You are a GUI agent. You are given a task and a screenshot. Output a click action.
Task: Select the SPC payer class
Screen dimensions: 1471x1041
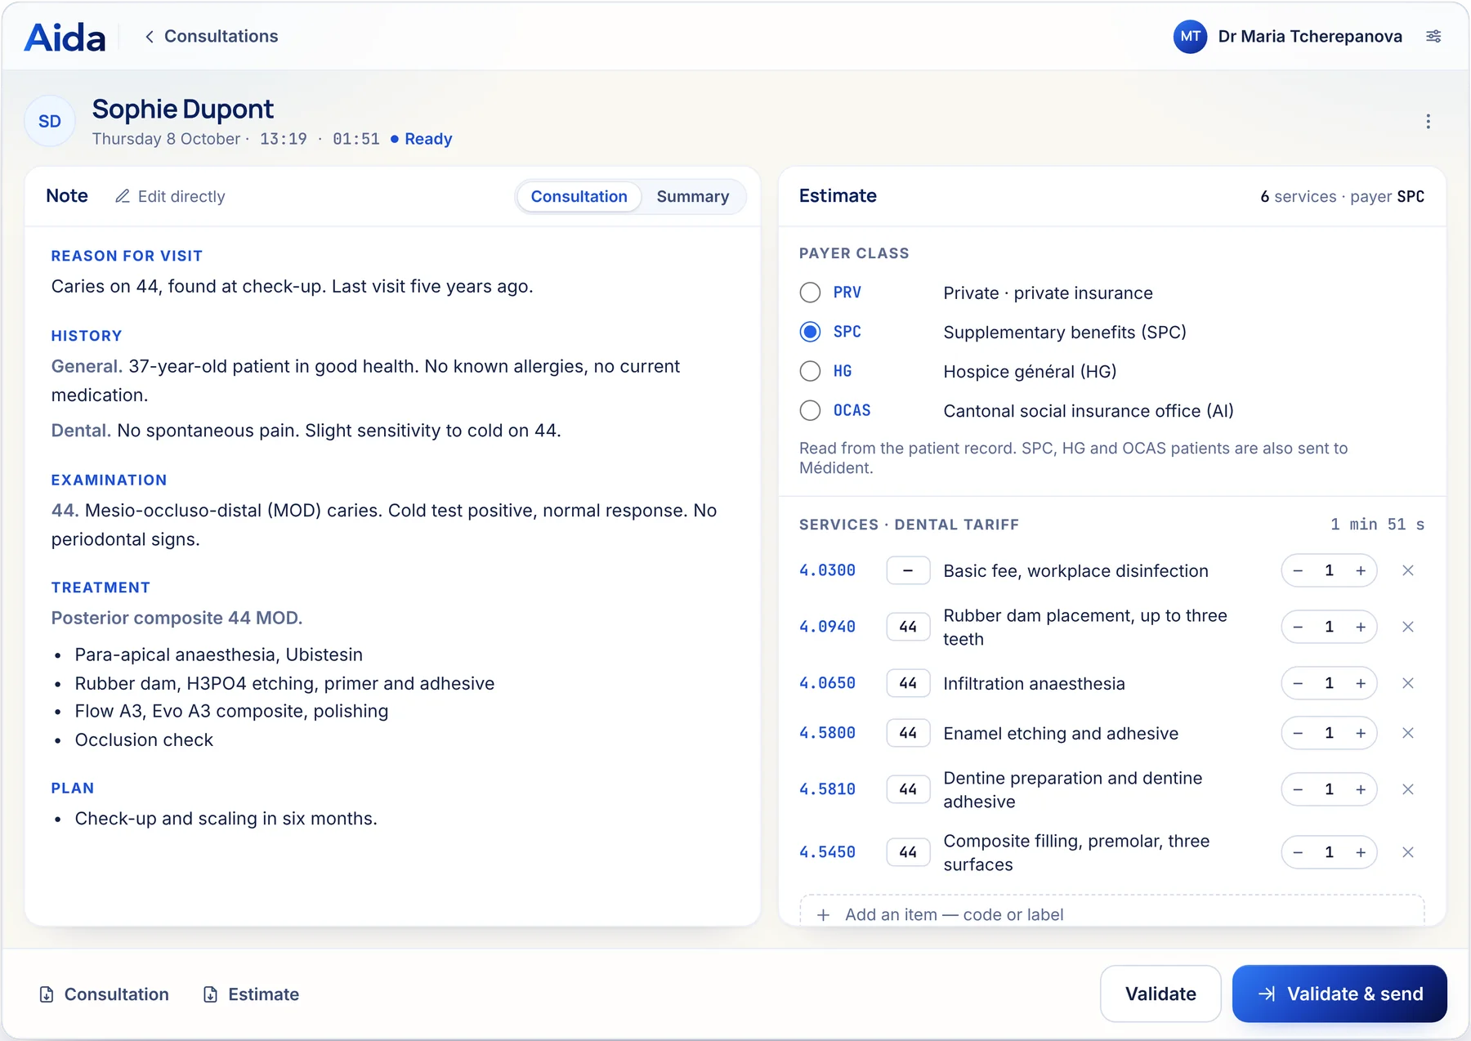click(810, 332)
